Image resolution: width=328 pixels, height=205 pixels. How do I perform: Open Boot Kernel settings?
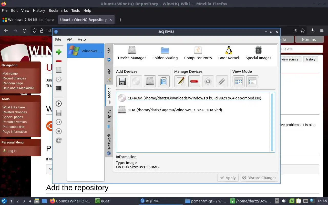[x=229, y=53]
